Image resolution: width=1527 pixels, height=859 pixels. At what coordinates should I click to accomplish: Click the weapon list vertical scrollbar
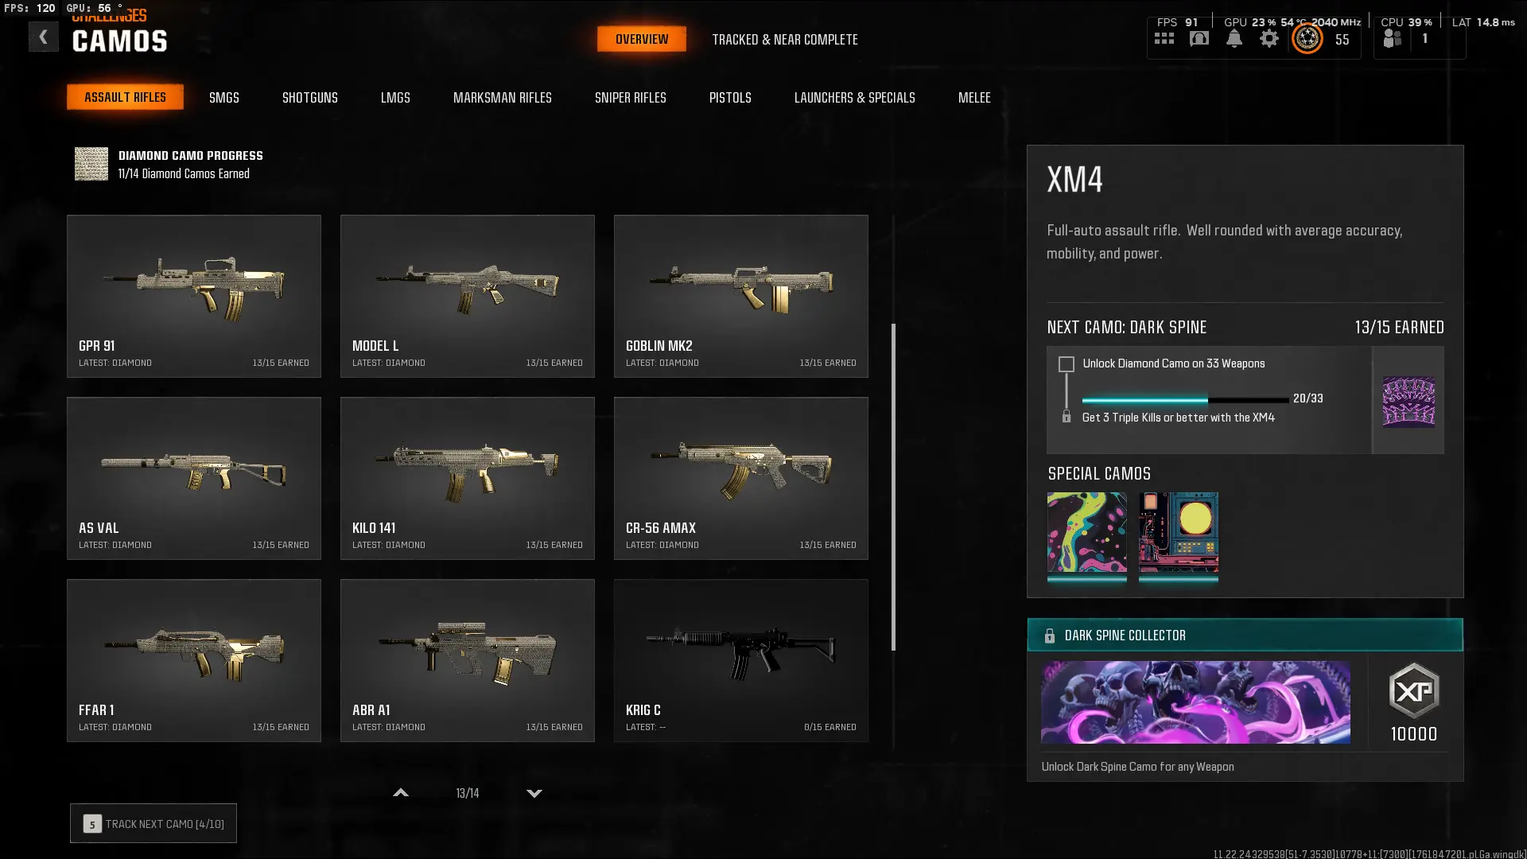click(x=893, y=487)
